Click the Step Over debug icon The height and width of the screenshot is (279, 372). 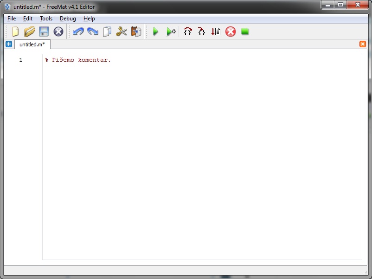187,32
